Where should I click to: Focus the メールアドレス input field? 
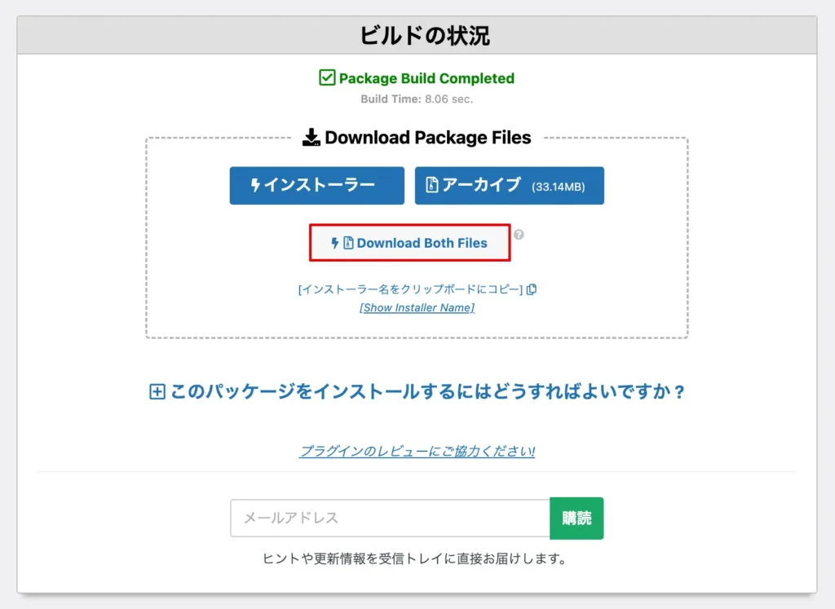point(390,518)
